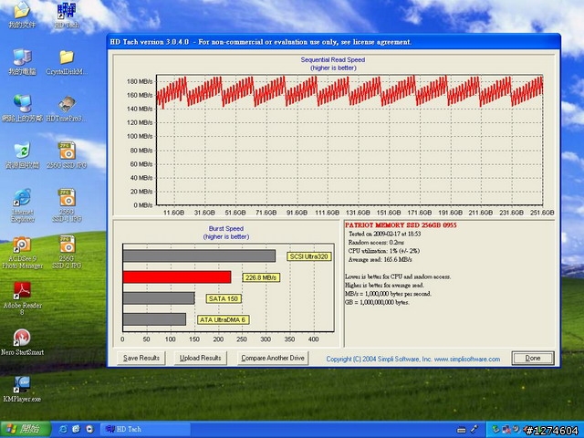Click the 'Tested on 2009-02-17 at 18:53' line
This screenshot has height=438, width=584.
(384, 234)
